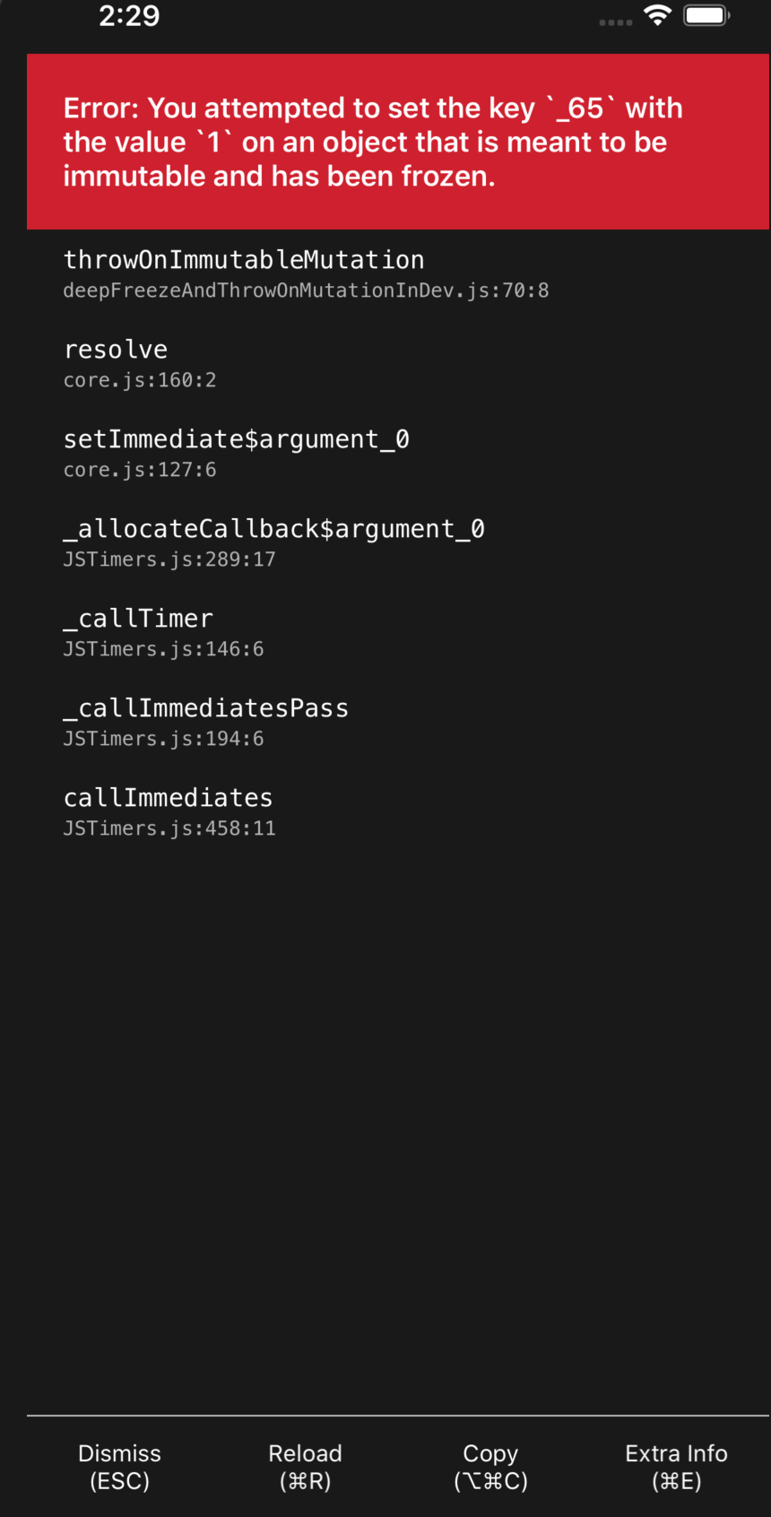Tap the deepFreezeAndThrowOnMutationInDev.js:70:8 location text
Screen dimensions: 771x1517
tap(306, 290)
